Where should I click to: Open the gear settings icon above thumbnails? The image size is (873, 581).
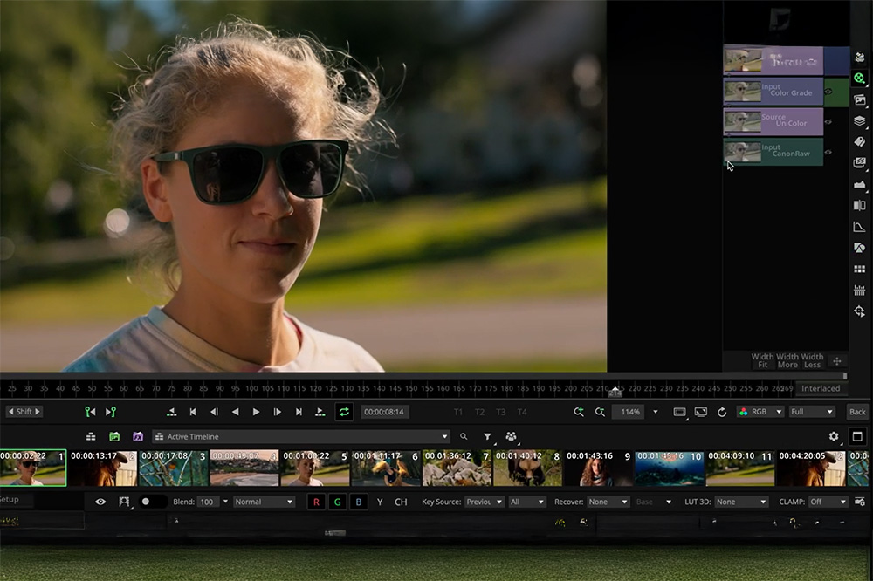point(834,436)
